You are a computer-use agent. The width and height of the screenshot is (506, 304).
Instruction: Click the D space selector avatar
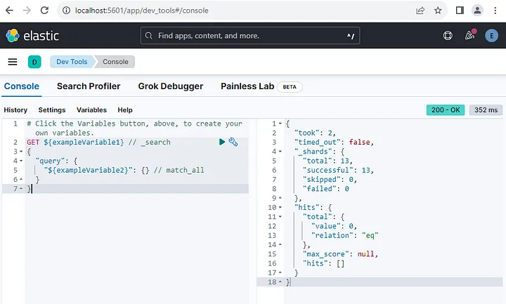coord(34,62)
